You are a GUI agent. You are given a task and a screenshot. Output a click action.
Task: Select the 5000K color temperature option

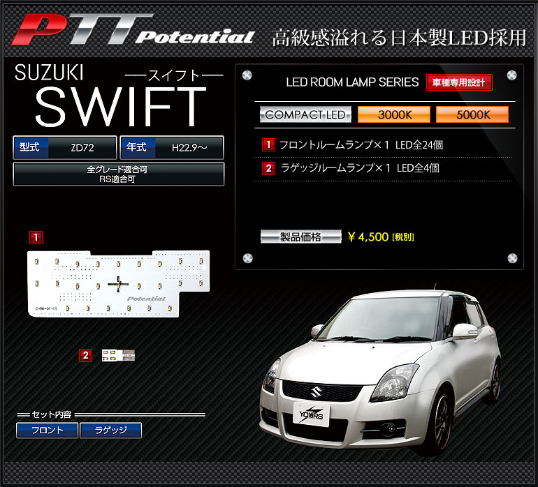[472, 115]
